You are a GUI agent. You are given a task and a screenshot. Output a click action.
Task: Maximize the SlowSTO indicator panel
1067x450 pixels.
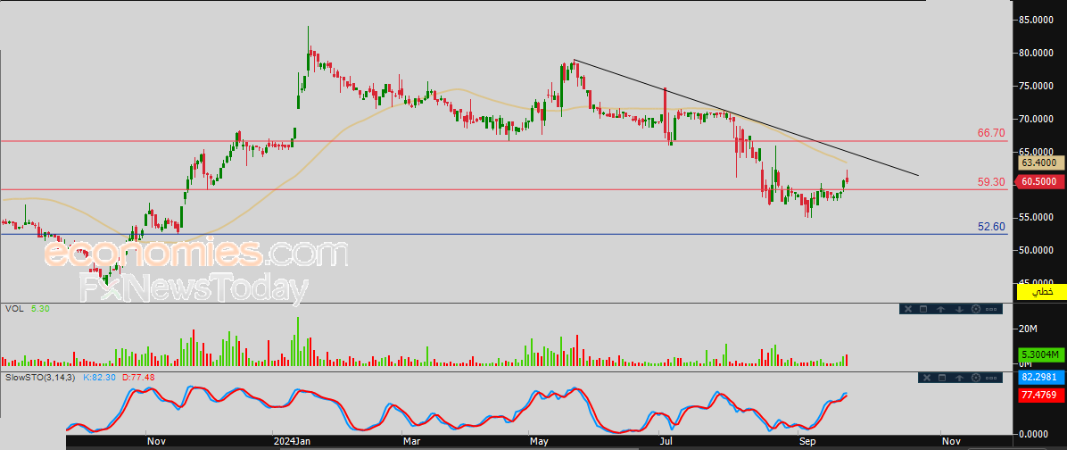coord(942,378)
